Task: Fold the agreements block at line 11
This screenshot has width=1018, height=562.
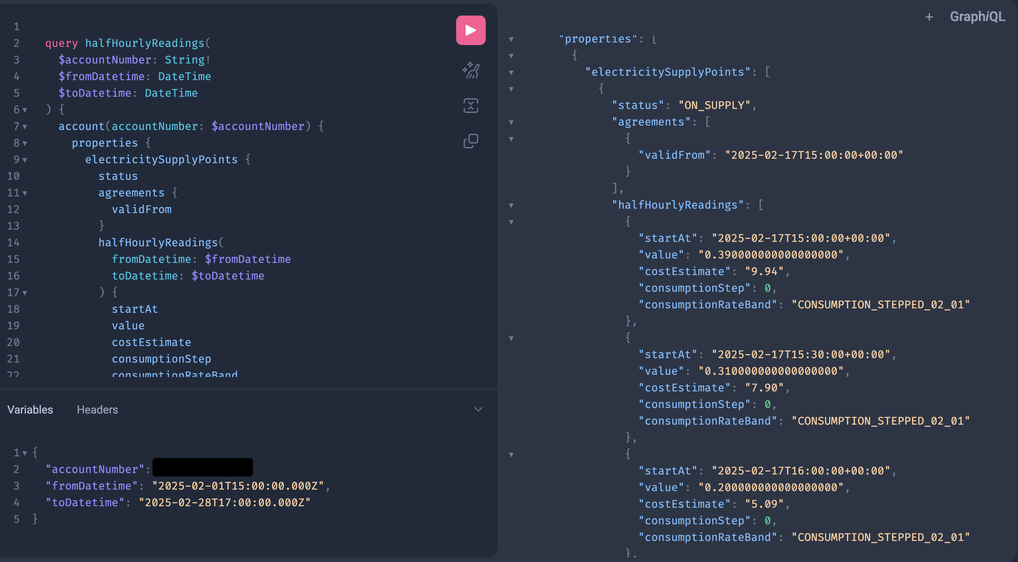Action: coord(25,193)
